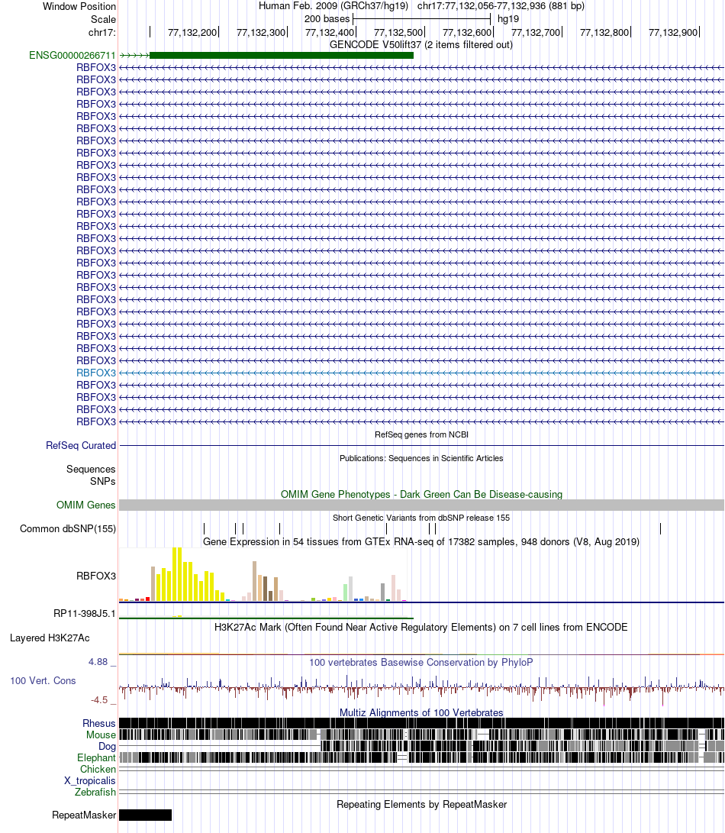This screenshot has width=725, height=833.
Task: Click the Window Position label
Action: [x=79, y=6]
